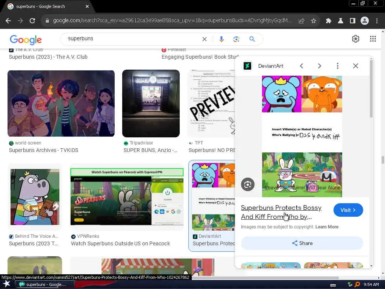Open the keyboard icon in system tray
Viewport: 385px width, 289px height.
point(333,285)
